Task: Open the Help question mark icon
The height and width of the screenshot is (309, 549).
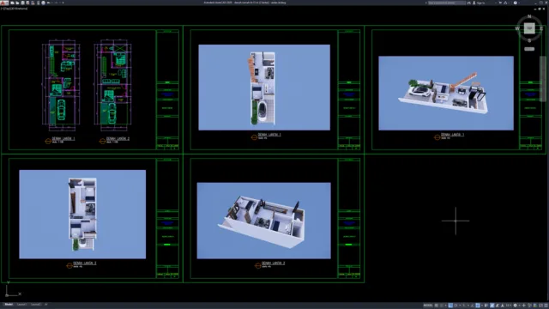Action: click(516, 3)
